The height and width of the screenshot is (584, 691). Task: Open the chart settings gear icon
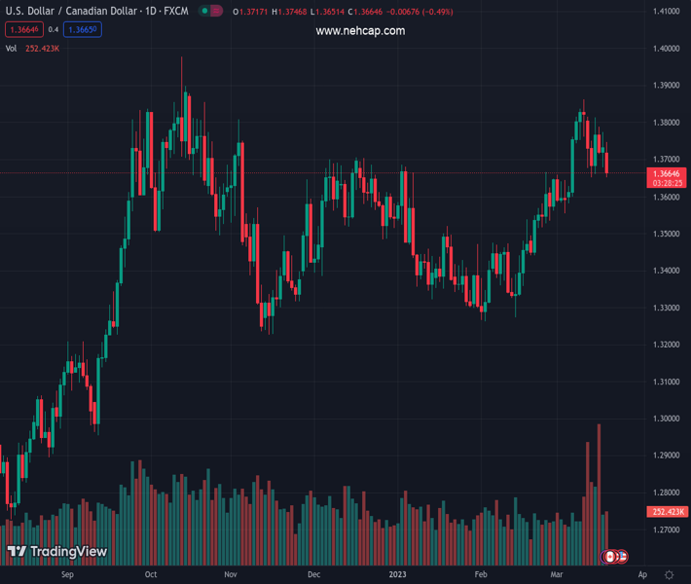[669, 574]
